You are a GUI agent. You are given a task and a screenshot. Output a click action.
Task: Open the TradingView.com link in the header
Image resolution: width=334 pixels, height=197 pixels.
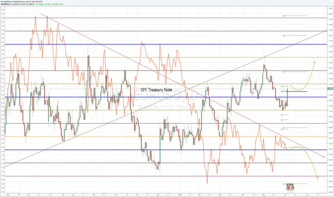[19, 1]
